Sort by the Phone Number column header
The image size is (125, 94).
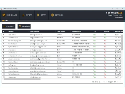pyautogui.click(x=76, y=32)
